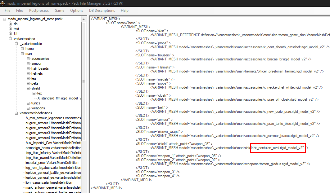Viewport: 330px width, 193px height.
Task: Click the x_centuian_oval.rigid_model_v2 shield path text
Action: [279, 148]
